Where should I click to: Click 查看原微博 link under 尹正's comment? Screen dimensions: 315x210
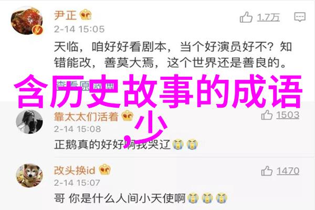click(85, 86)
